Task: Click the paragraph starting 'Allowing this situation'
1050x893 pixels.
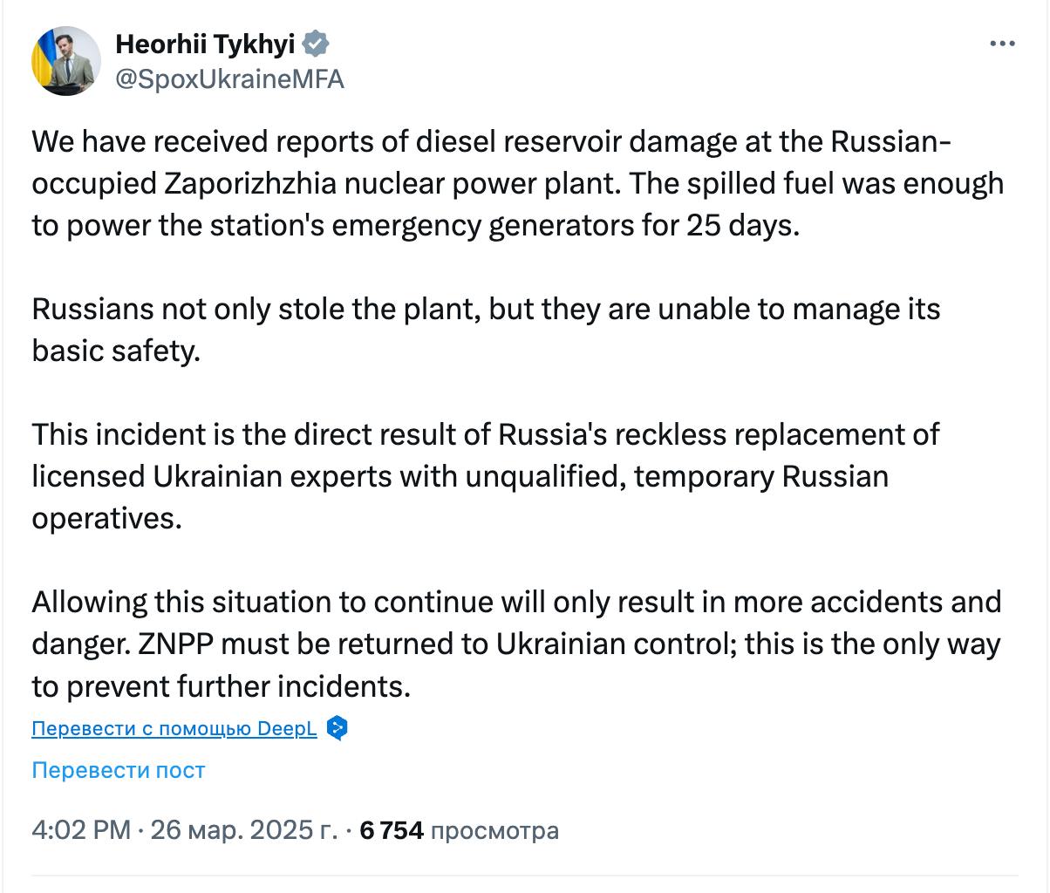Action: (x=516, y=644)
